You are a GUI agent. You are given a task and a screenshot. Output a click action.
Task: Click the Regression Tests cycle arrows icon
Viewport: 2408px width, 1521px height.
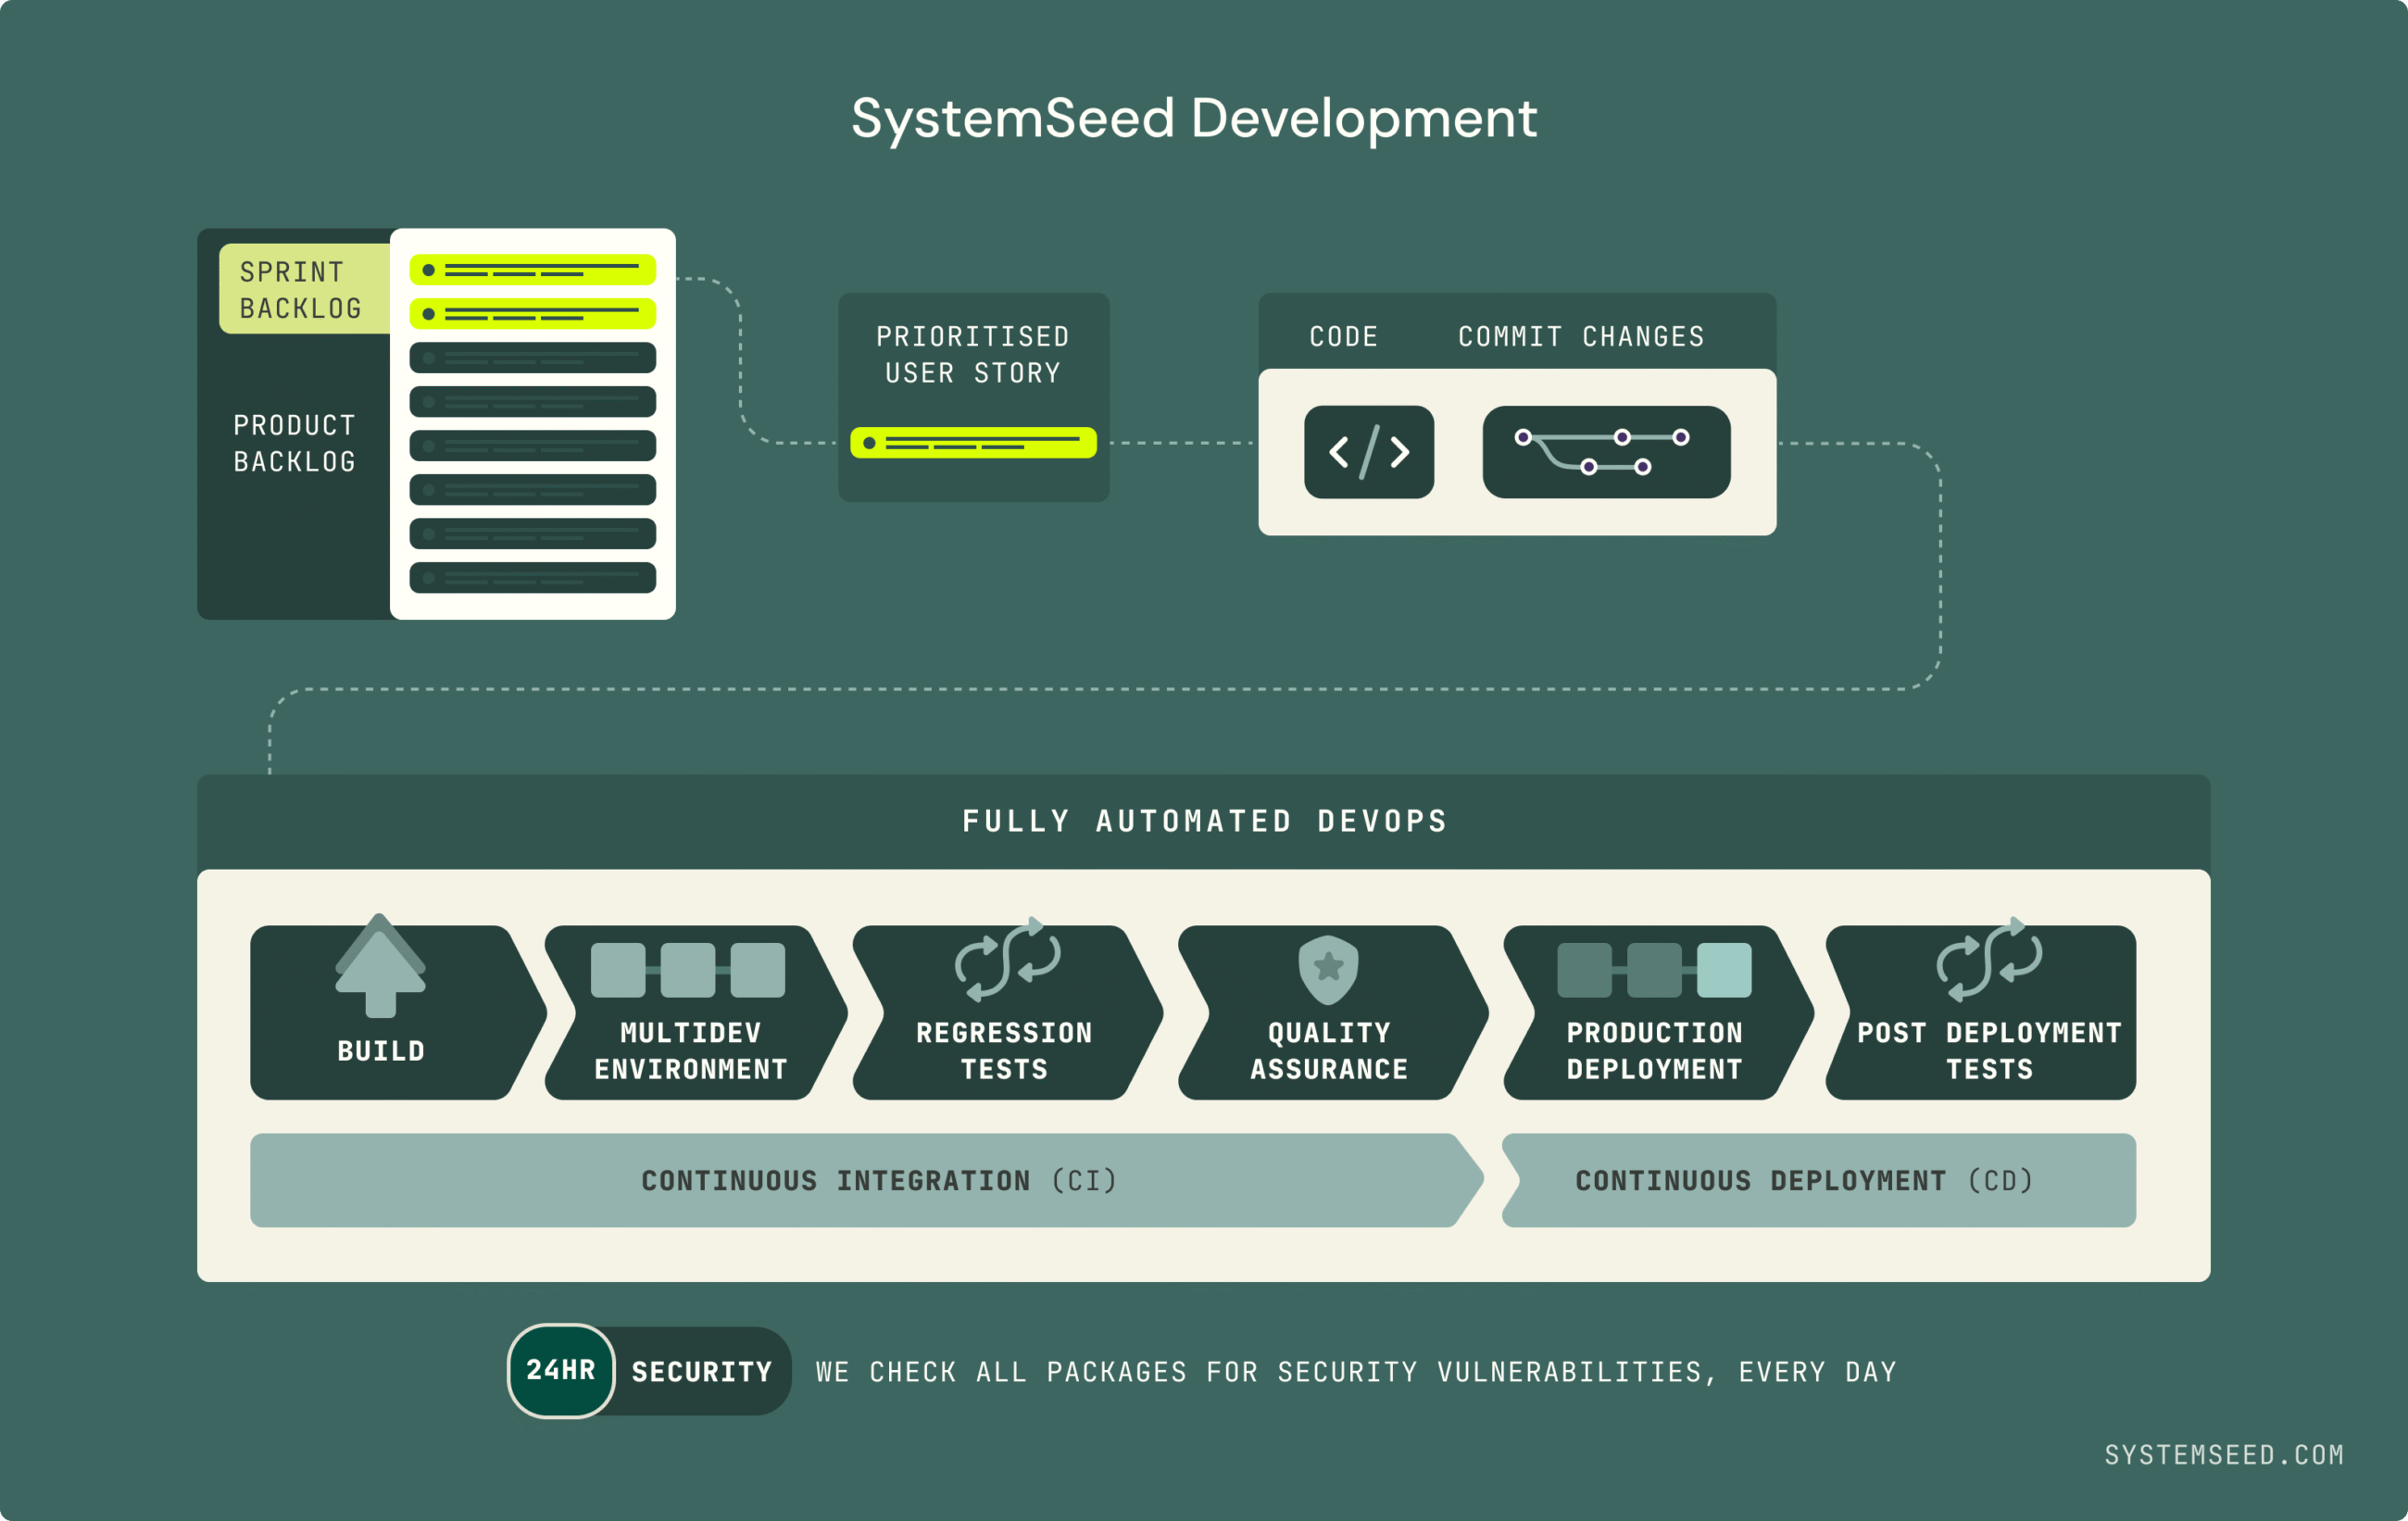(x=1007, y=960)
